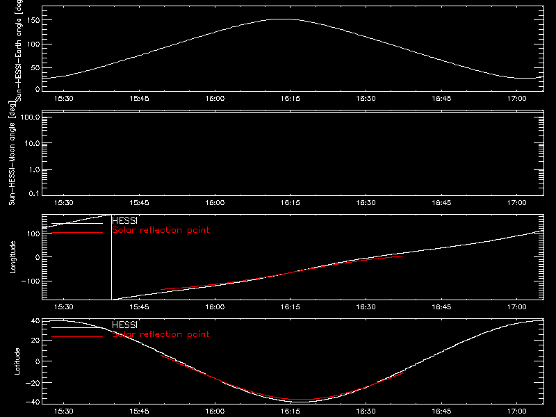Click the 20 tick on Latitude axis
Image resolution: width=556 pixels, height=417 pixels.
[x=35, y=341]
